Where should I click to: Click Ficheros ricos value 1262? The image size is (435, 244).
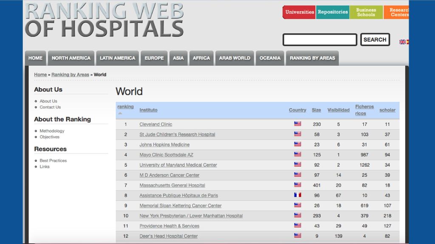[364, 165]
